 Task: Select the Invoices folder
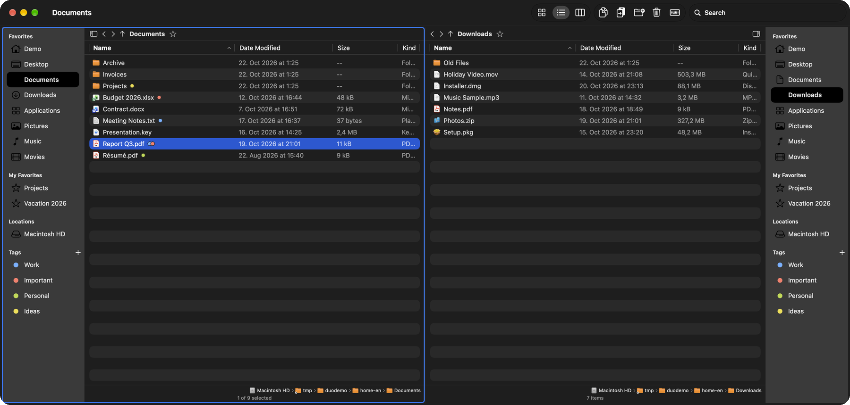point(255,74)
